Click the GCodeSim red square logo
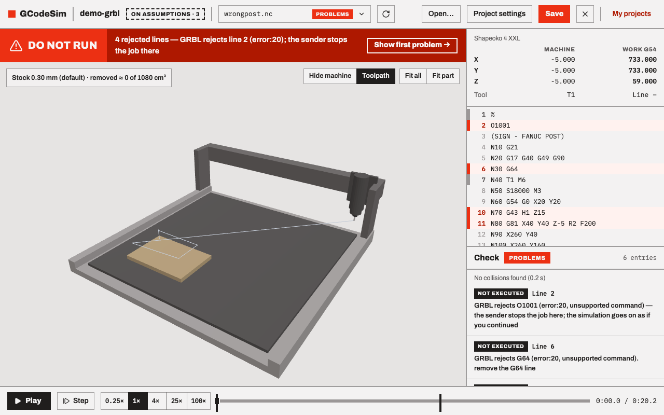This screenshot has width=664, height=415. pyautogui.click(x=12, y=14)
